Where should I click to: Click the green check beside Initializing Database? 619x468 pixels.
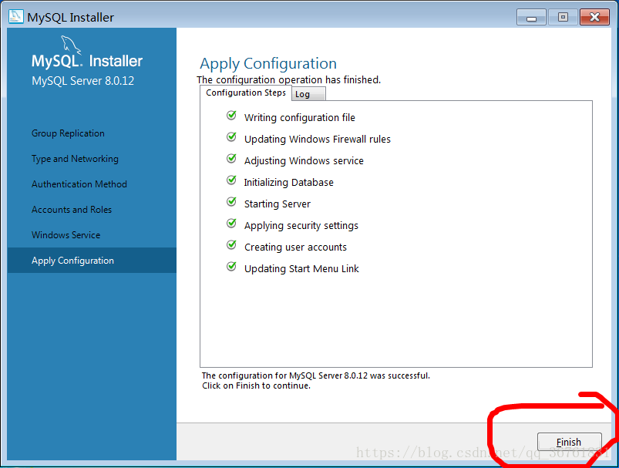click(x=232, y=180)
